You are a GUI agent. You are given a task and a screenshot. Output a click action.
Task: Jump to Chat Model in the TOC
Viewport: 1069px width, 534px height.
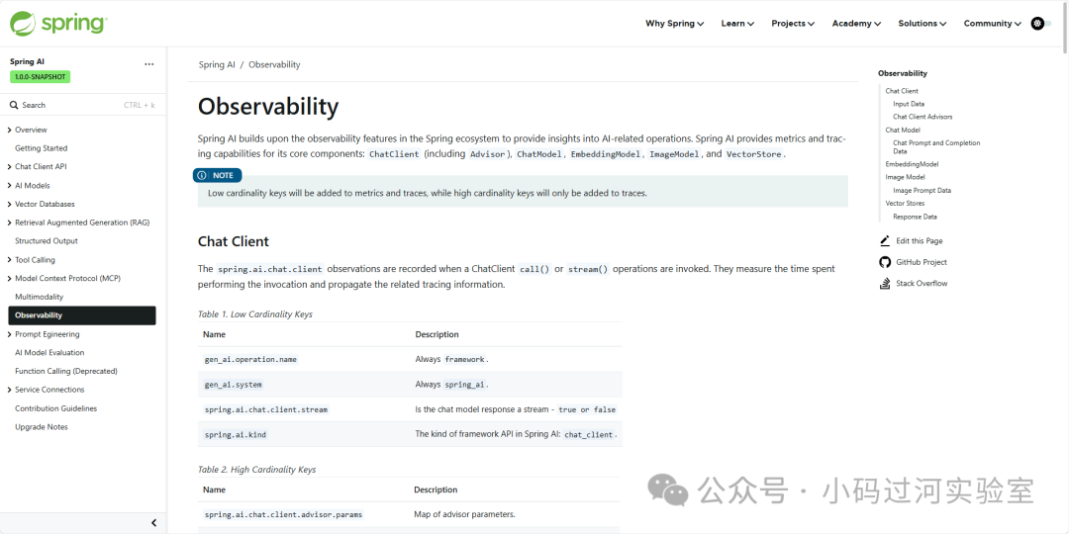(x=903, y=130)
